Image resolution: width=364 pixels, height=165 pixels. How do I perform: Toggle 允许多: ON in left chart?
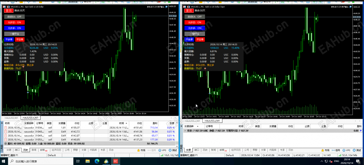point(14,28)
